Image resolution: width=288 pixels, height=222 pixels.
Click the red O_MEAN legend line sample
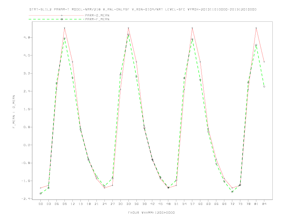tap(56, 15)
